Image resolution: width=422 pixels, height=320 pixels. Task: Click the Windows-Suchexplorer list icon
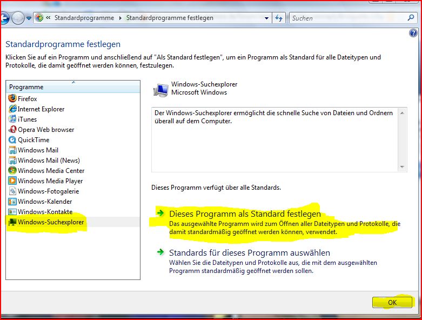pos(12,222)
